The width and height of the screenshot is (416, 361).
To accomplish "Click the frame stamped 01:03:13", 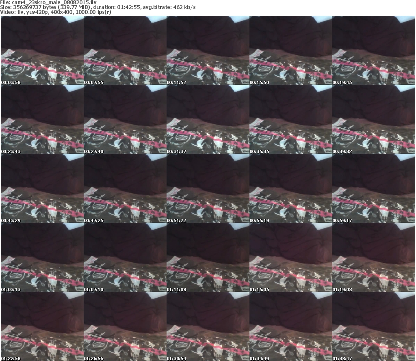I will pyautogui.click(x=42, y=257).
